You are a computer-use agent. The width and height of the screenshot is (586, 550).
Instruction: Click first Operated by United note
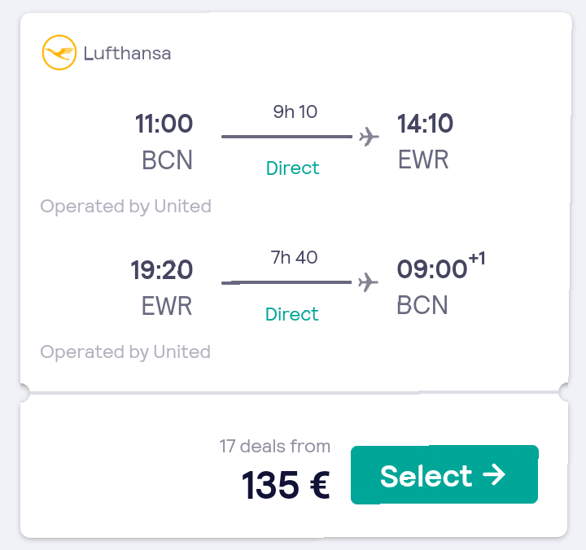[126, 207]
